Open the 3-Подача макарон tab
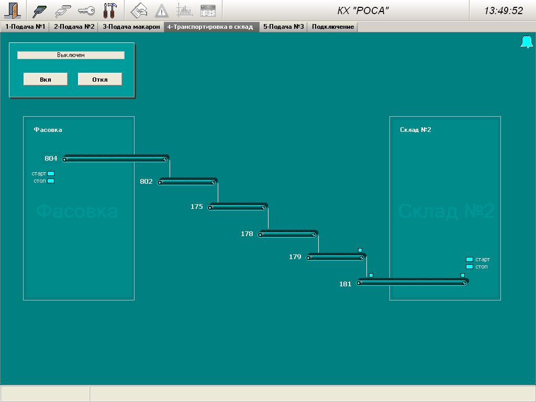The height and width of the screenshot is (402, 536). point(131,27)
